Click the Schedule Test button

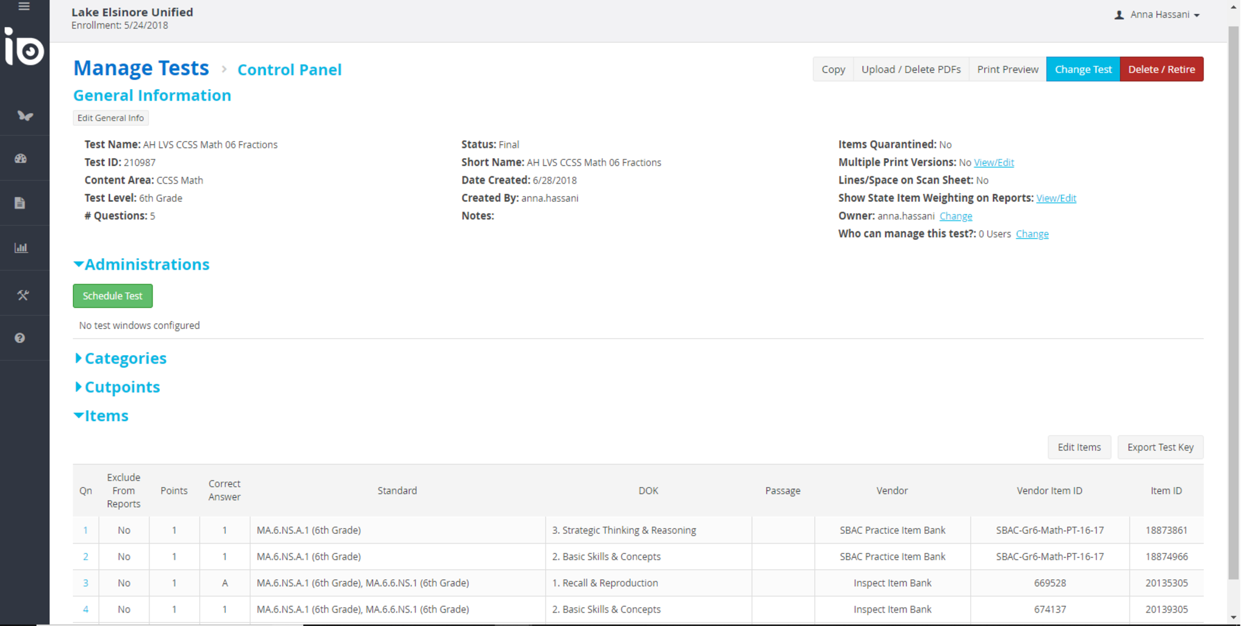pos(113,296)
